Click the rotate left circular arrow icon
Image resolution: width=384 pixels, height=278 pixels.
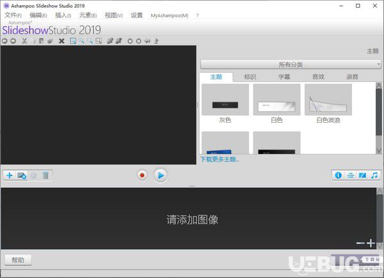130,41
